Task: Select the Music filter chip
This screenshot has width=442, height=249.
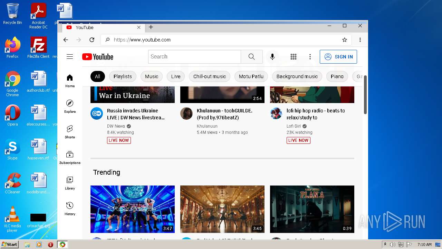Action: pos(152,76)
